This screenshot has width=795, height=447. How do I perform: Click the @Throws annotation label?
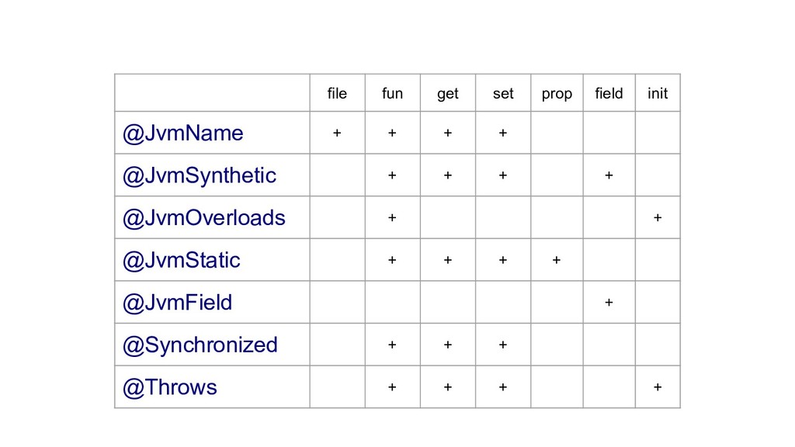coord(169,387)
